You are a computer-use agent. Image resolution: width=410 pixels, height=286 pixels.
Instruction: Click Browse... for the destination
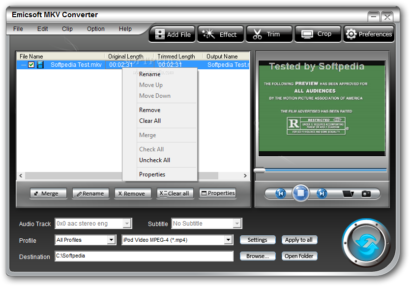click(258, 256)
